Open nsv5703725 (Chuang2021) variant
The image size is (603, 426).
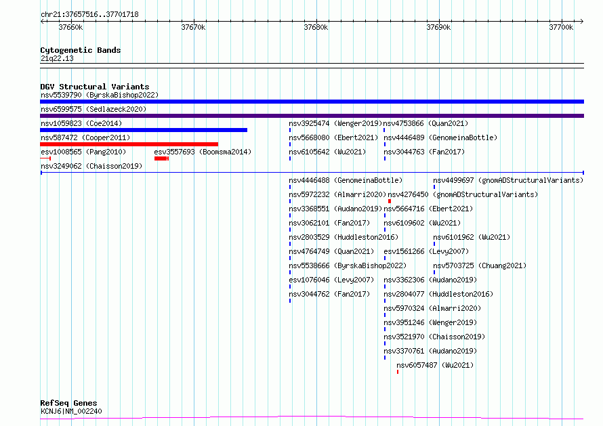480,265
